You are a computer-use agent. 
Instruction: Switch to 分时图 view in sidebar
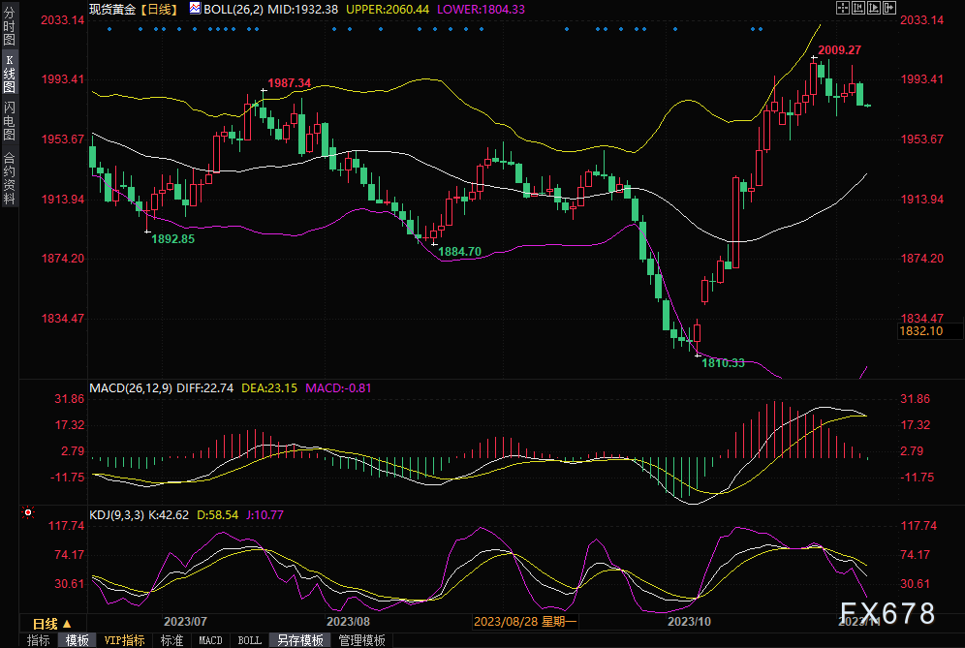[x=9, y=27]
